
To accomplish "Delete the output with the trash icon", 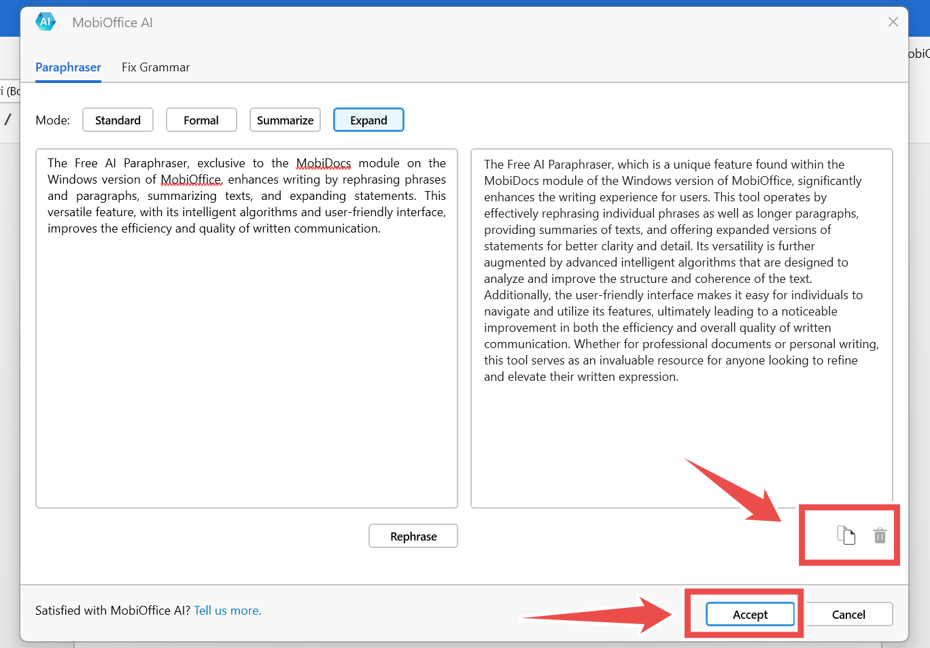I will click(880, 536).
